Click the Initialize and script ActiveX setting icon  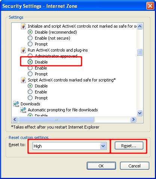(23, 26)
